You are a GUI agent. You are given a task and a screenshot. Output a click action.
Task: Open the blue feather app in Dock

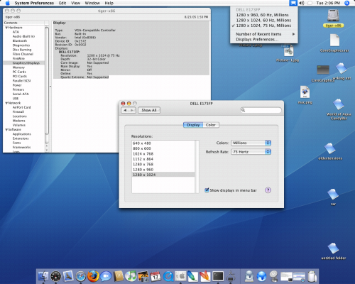tap(192, 276)
